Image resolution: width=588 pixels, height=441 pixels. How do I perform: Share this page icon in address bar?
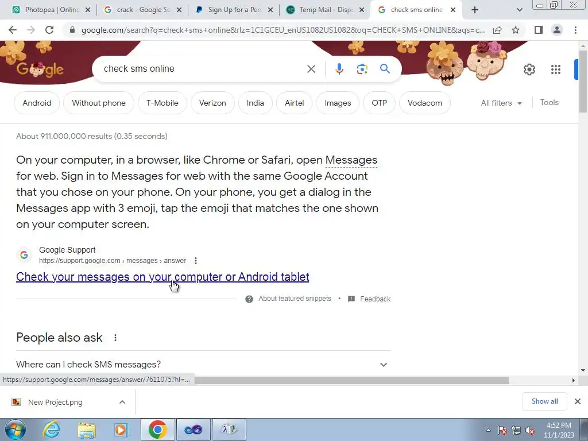point(497,30)
